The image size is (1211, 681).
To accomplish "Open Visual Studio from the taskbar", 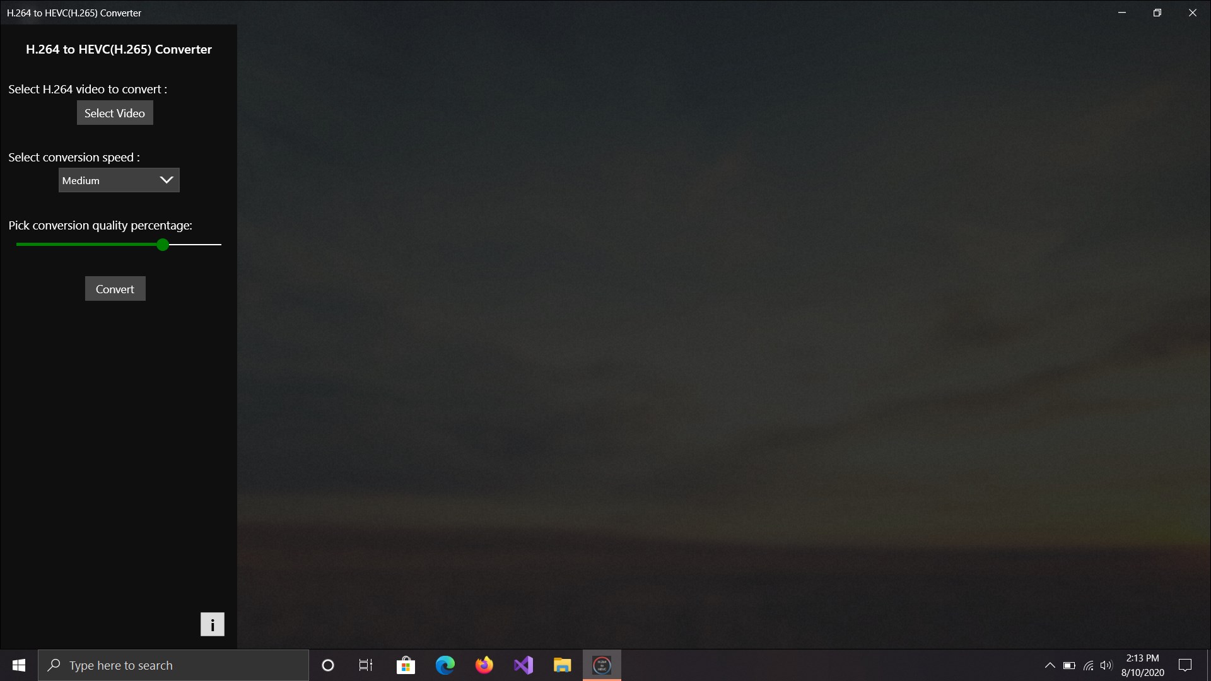I will point(524,665).
